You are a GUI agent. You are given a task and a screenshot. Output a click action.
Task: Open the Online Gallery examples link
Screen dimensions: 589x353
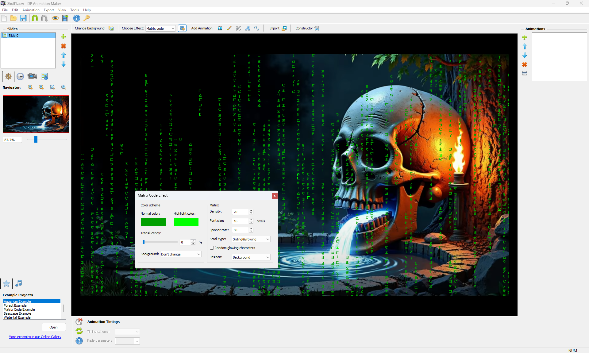coord(35,337)
